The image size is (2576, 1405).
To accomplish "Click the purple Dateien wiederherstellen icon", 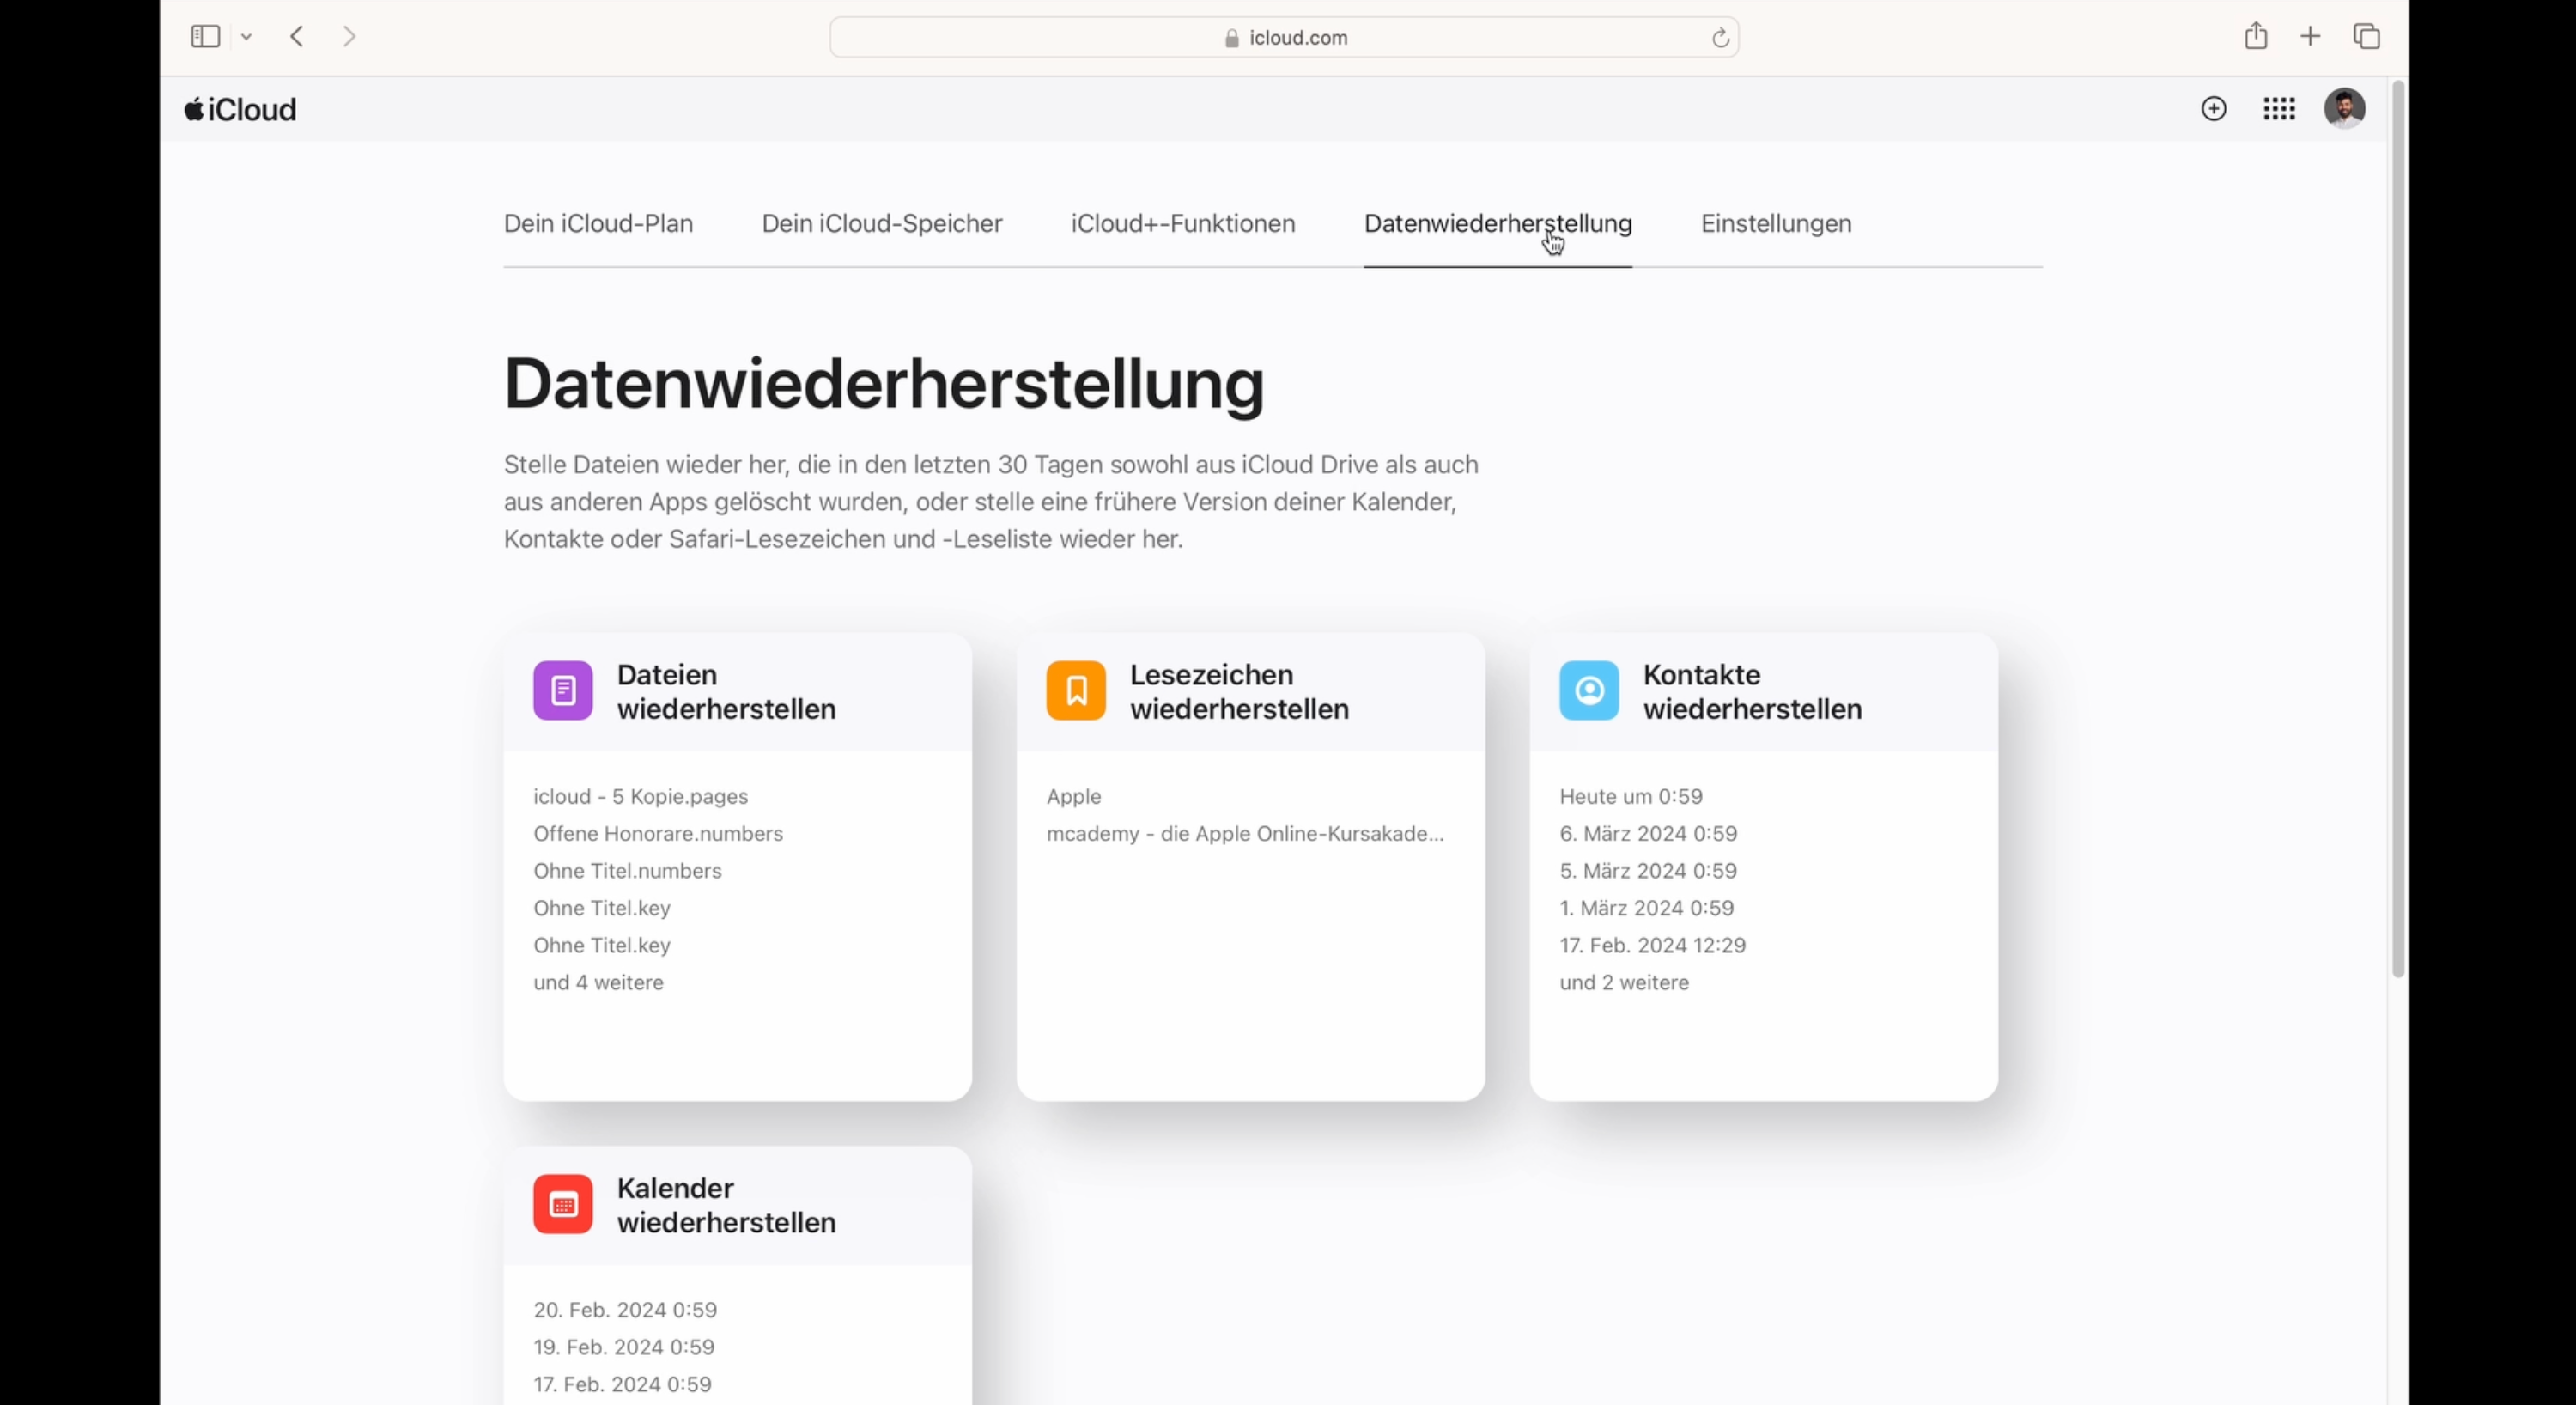I will pyautogui.click(x=562, y=690).
